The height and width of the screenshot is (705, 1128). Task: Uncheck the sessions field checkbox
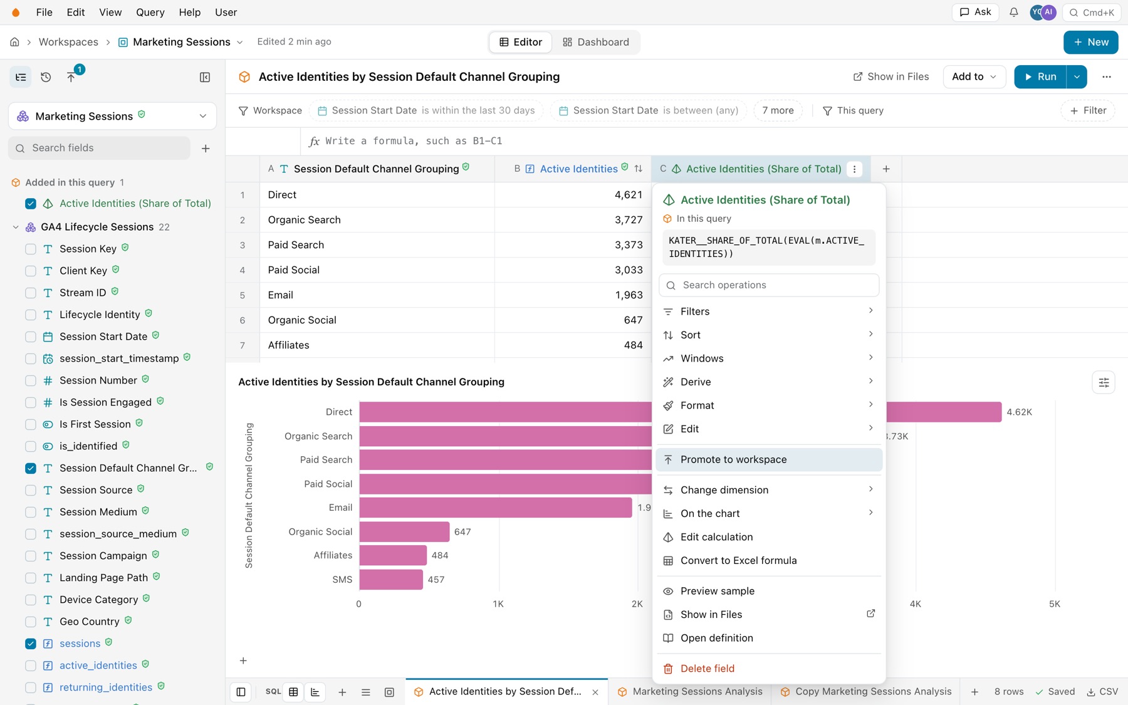click(31, 644)
